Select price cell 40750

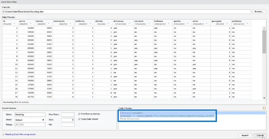pos(27,97)
